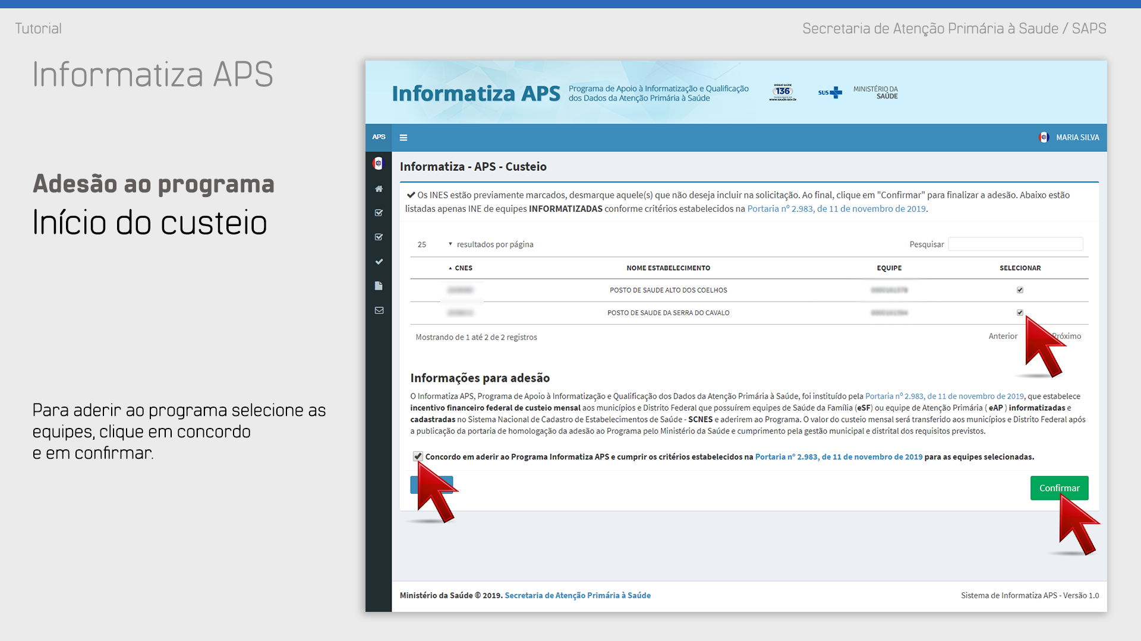Toggle the Concordo em aderir checkbox
This screenshot has width=1141, height=641.
[418, 456]
